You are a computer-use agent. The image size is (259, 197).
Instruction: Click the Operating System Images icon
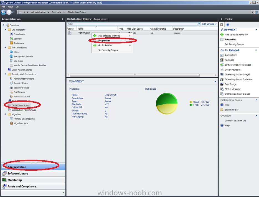(x=222, y=74)
